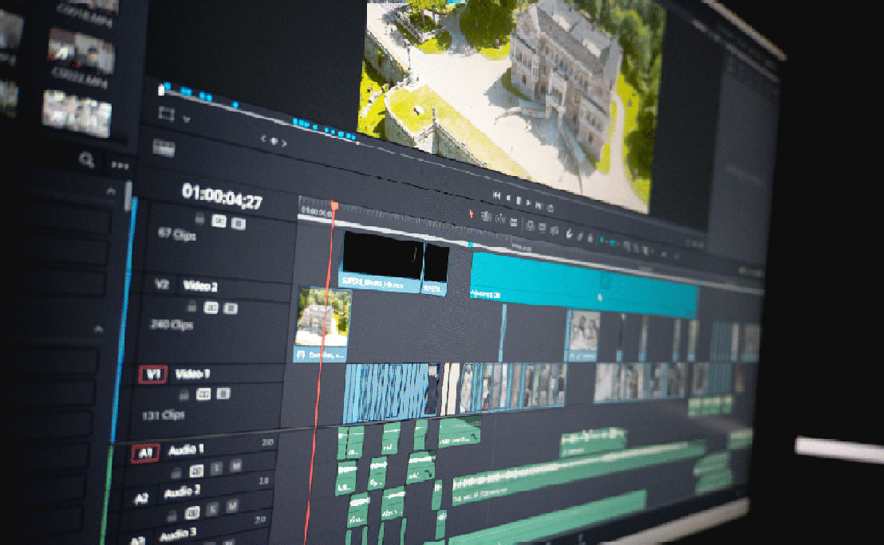Screen dimensions: 884x545
Task: Click the viewer Transform overlay icon
Action: [166, 114]
